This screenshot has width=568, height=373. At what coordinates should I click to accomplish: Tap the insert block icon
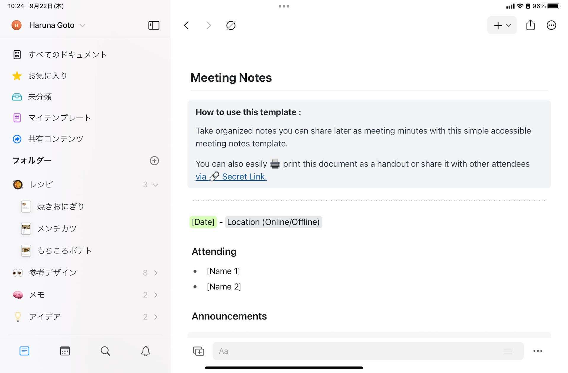click(x=199, y=351)
